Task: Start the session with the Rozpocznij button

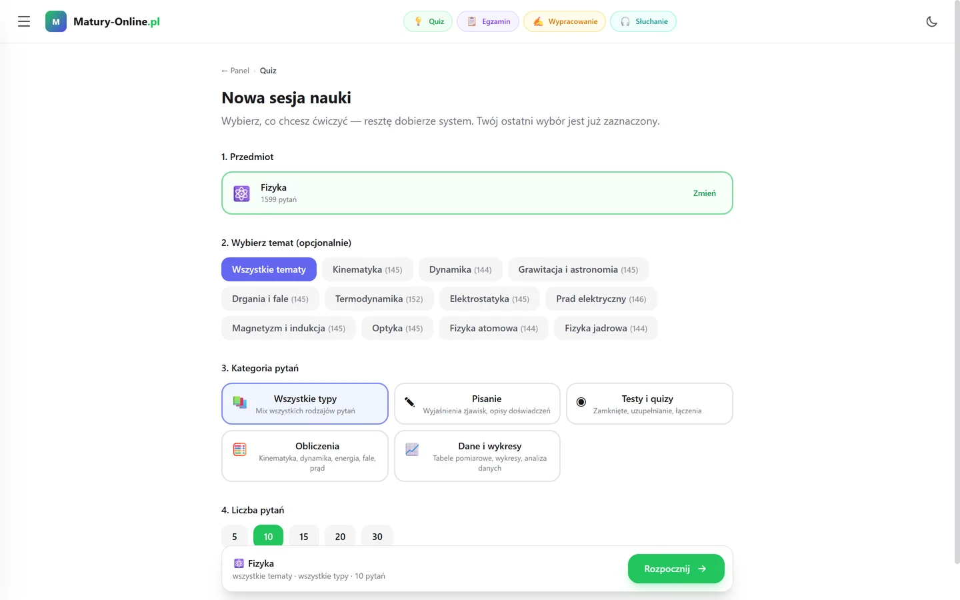Action: 676,569
